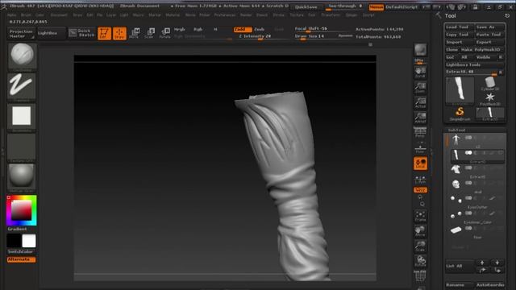Pick a color in the color picker square
Viewport: 516px width, 290px height.
click(x=22, y=210)
